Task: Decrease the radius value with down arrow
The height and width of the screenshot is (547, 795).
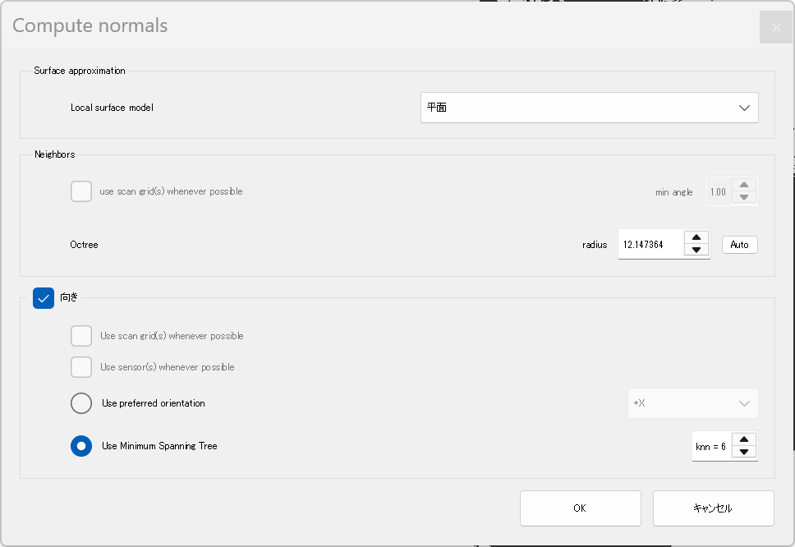Action: pyautogui.click(x=696, y=250)
